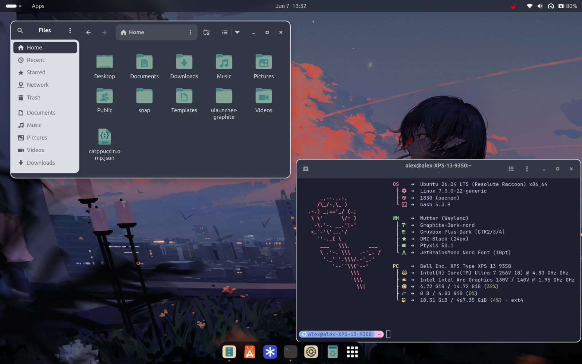The width and height of the screenshot is (582, 364).
Task: Select the Pictures folder icon in grid
Action: 264,62
